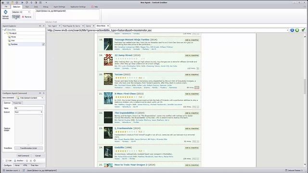This screenshot has width=308, height=173.
Task: Open the Godzilla title link
Action: pos(119,148)
